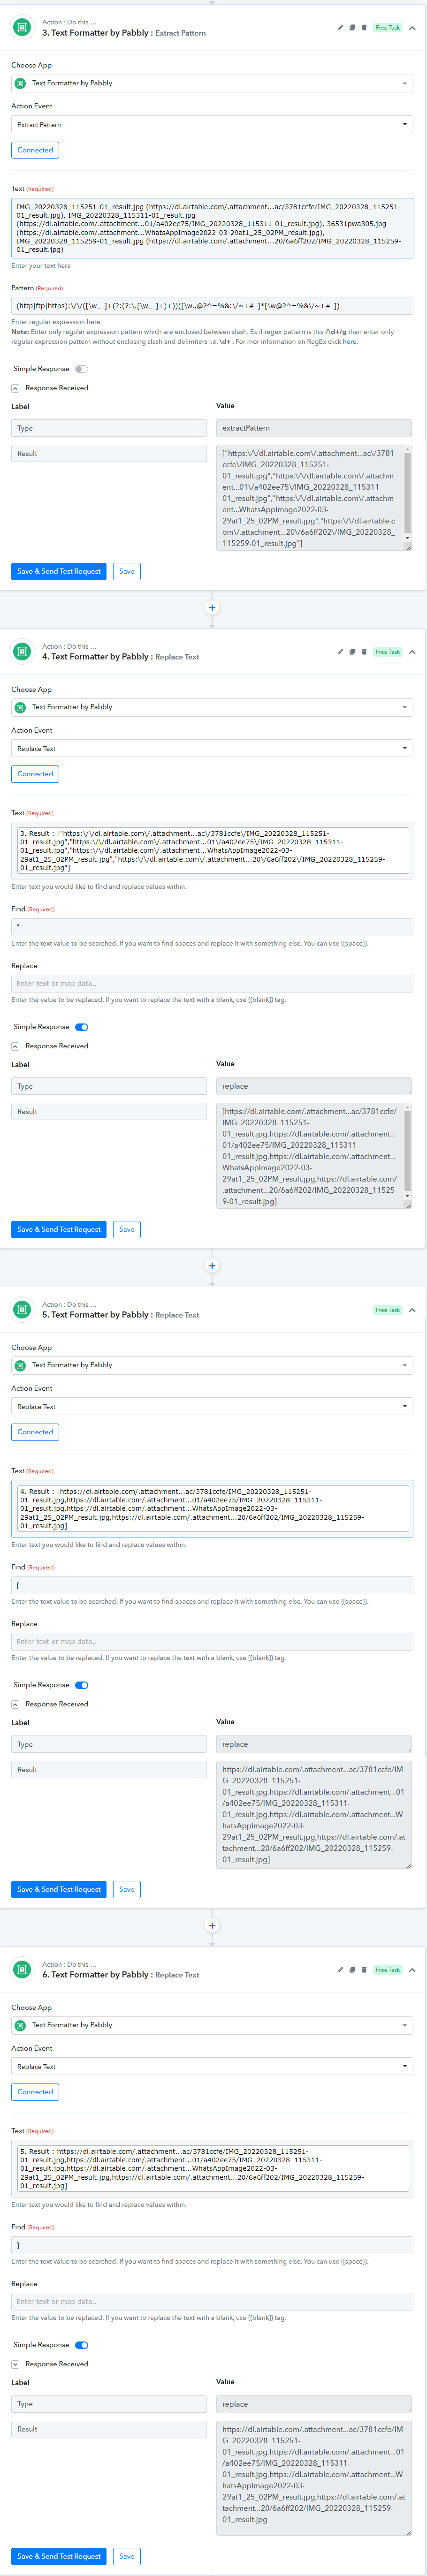Click Save & Send Test Request in step 6
This screenshot has height=2576, width=427.
click(x=59, y=2556)
